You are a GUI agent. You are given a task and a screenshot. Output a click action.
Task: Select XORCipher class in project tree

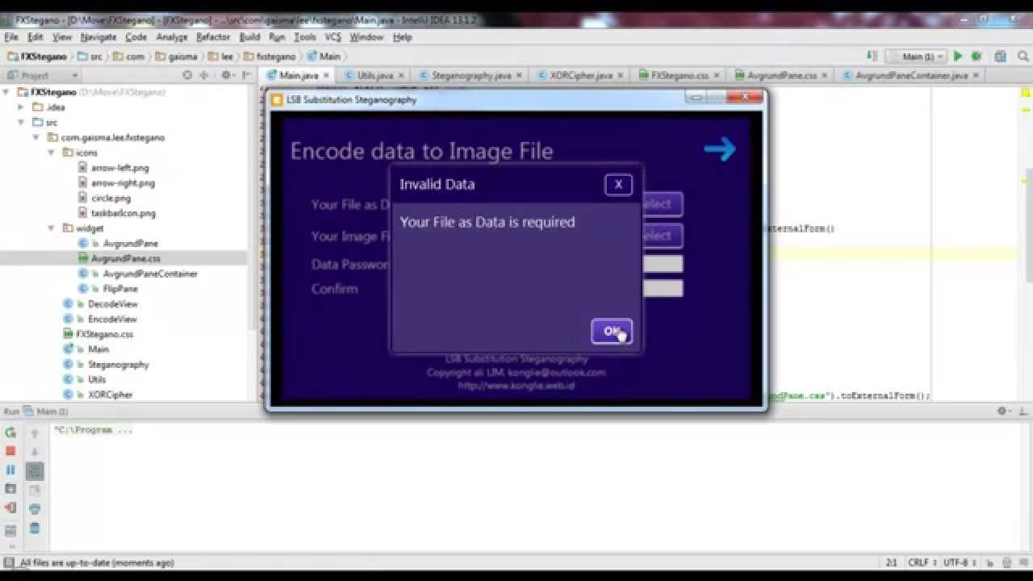click(110, 395)
